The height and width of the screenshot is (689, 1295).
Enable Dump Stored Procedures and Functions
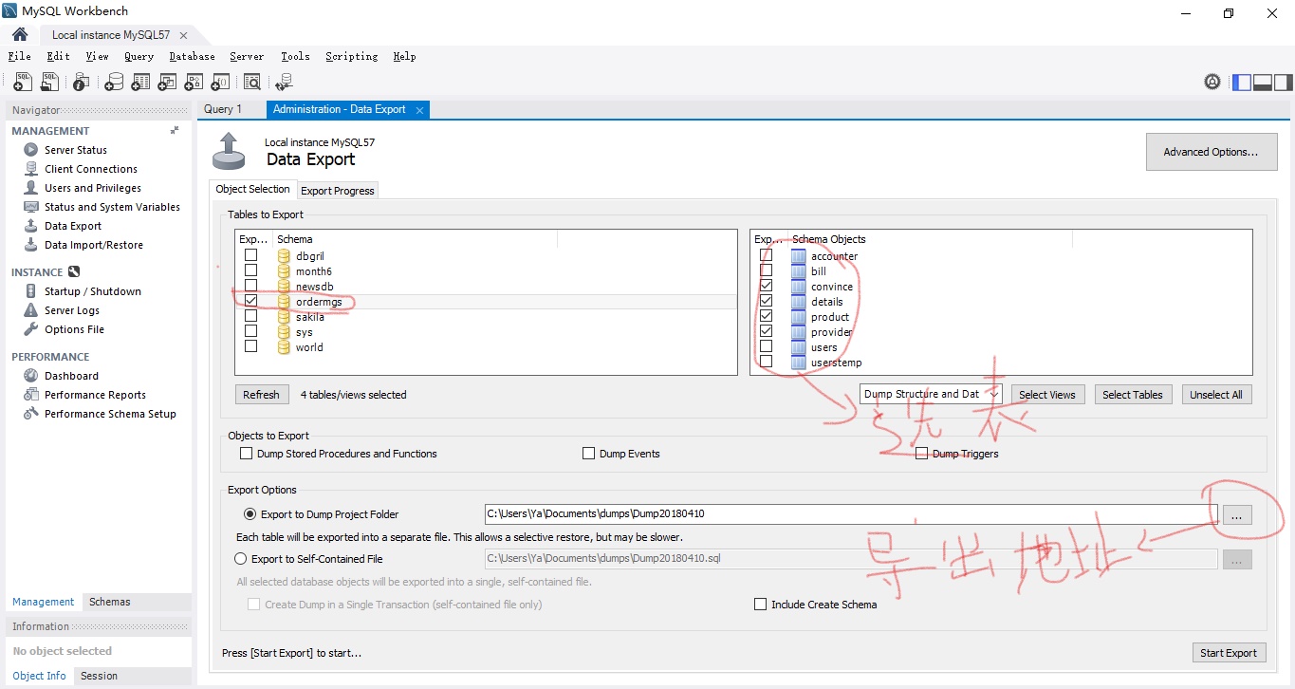(x=247, y=454)
